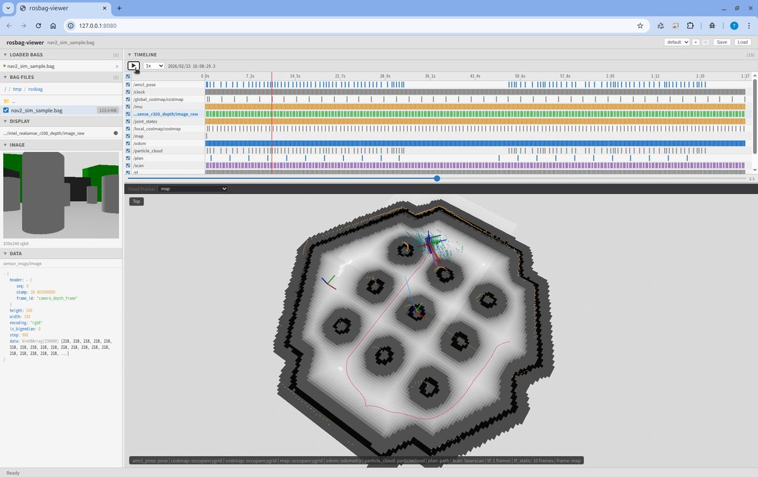Viewport: 758px width, 477px height.
Task: Toggle the select-all topics checkbox
Action: (128, 76)
